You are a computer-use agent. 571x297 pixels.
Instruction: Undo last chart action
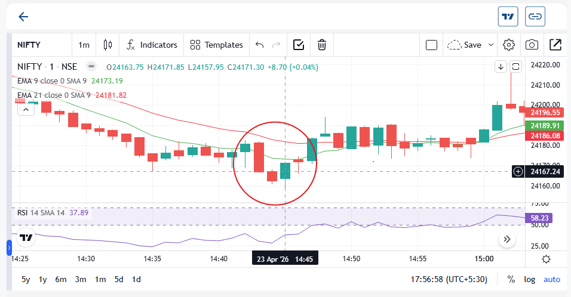(259, 45)
